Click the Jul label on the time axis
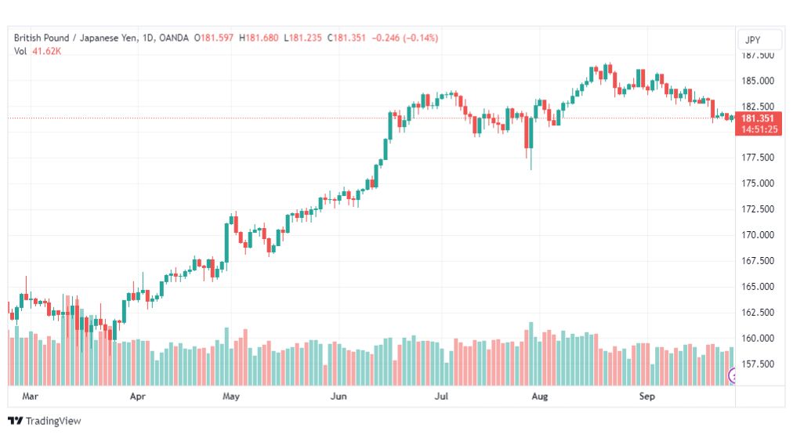 click(x=441, y=396)
